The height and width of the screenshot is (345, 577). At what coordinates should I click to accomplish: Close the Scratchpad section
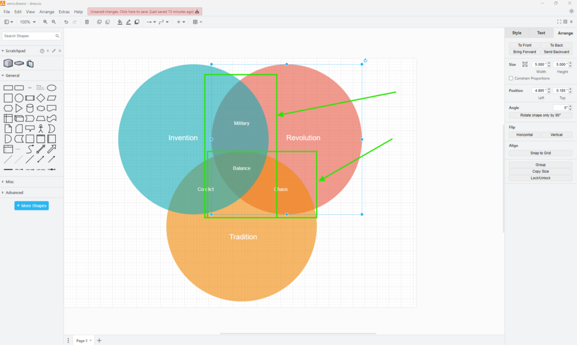[x=60, y=51]
